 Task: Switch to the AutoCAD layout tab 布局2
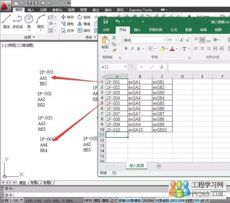[47, 183]
